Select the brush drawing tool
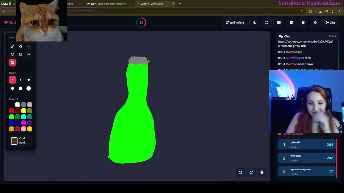 12,46
